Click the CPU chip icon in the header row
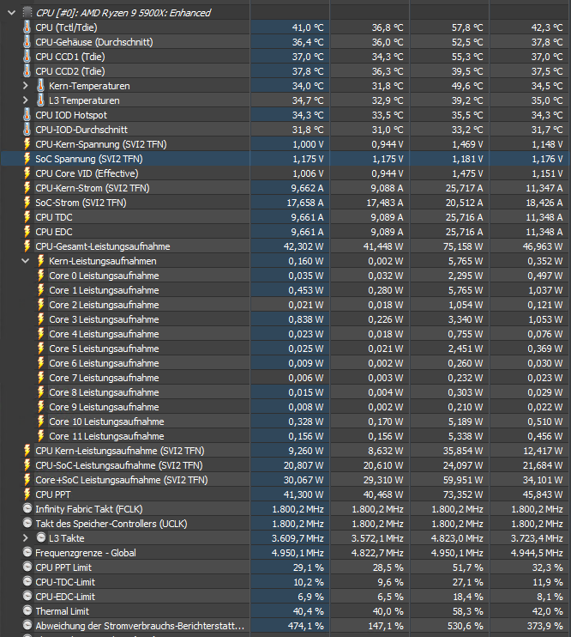This screenshot has width=571, height=637. coord(27,12)
